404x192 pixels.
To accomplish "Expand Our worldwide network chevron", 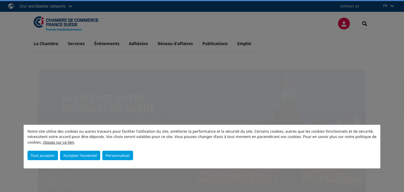I will click(70, 6).
